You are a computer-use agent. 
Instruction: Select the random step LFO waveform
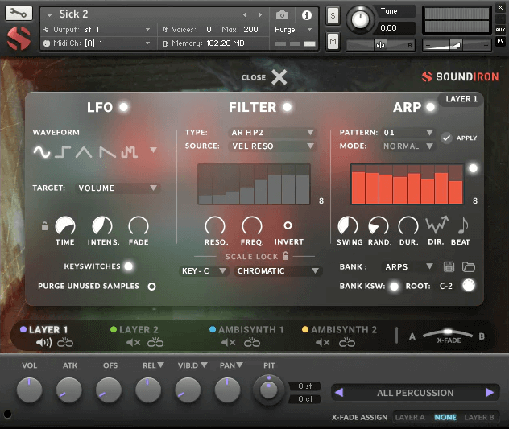point(129,152)
